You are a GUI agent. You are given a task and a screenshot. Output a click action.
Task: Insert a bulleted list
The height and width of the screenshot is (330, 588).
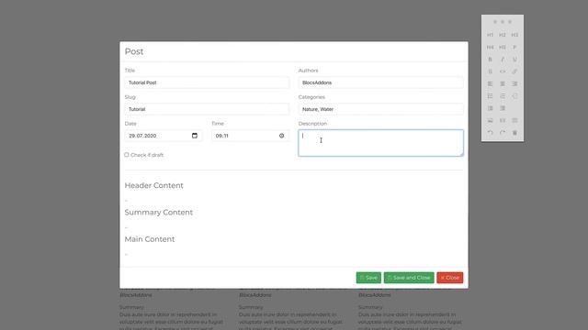click(490, 96)
